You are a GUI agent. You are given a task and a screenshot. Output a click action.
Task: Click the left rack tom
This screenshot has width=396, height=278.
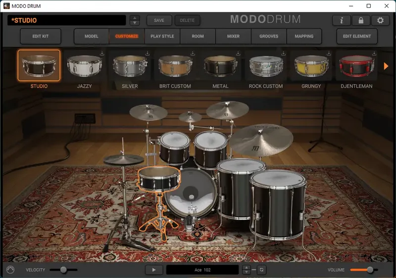[x=175, y=147]
